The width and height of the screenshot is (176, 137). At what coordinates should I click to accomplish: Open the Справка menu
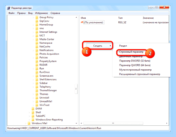coord(55,13)
